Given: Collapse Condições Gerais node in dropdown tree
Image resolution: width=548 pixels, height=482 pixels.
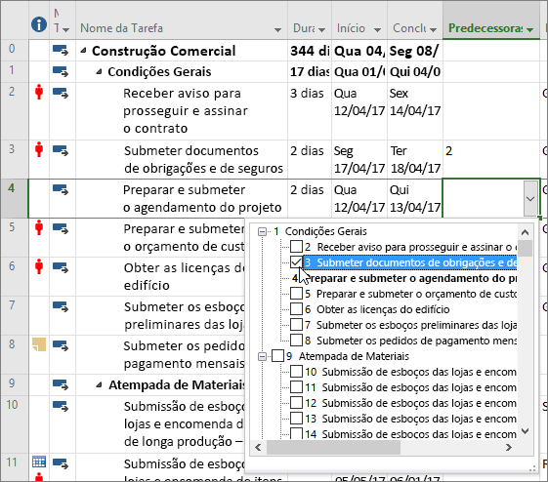Looking at the screenshot, I should [262, 231].
